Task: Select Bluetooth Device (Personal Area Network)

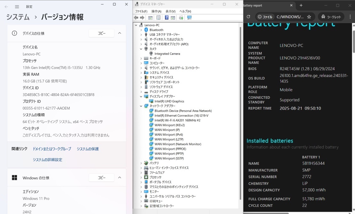Action: coord(183,111)
